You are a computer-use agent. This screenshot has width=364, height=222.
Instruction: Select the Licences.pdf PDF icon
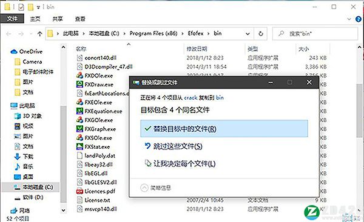[x=79, y=191]
